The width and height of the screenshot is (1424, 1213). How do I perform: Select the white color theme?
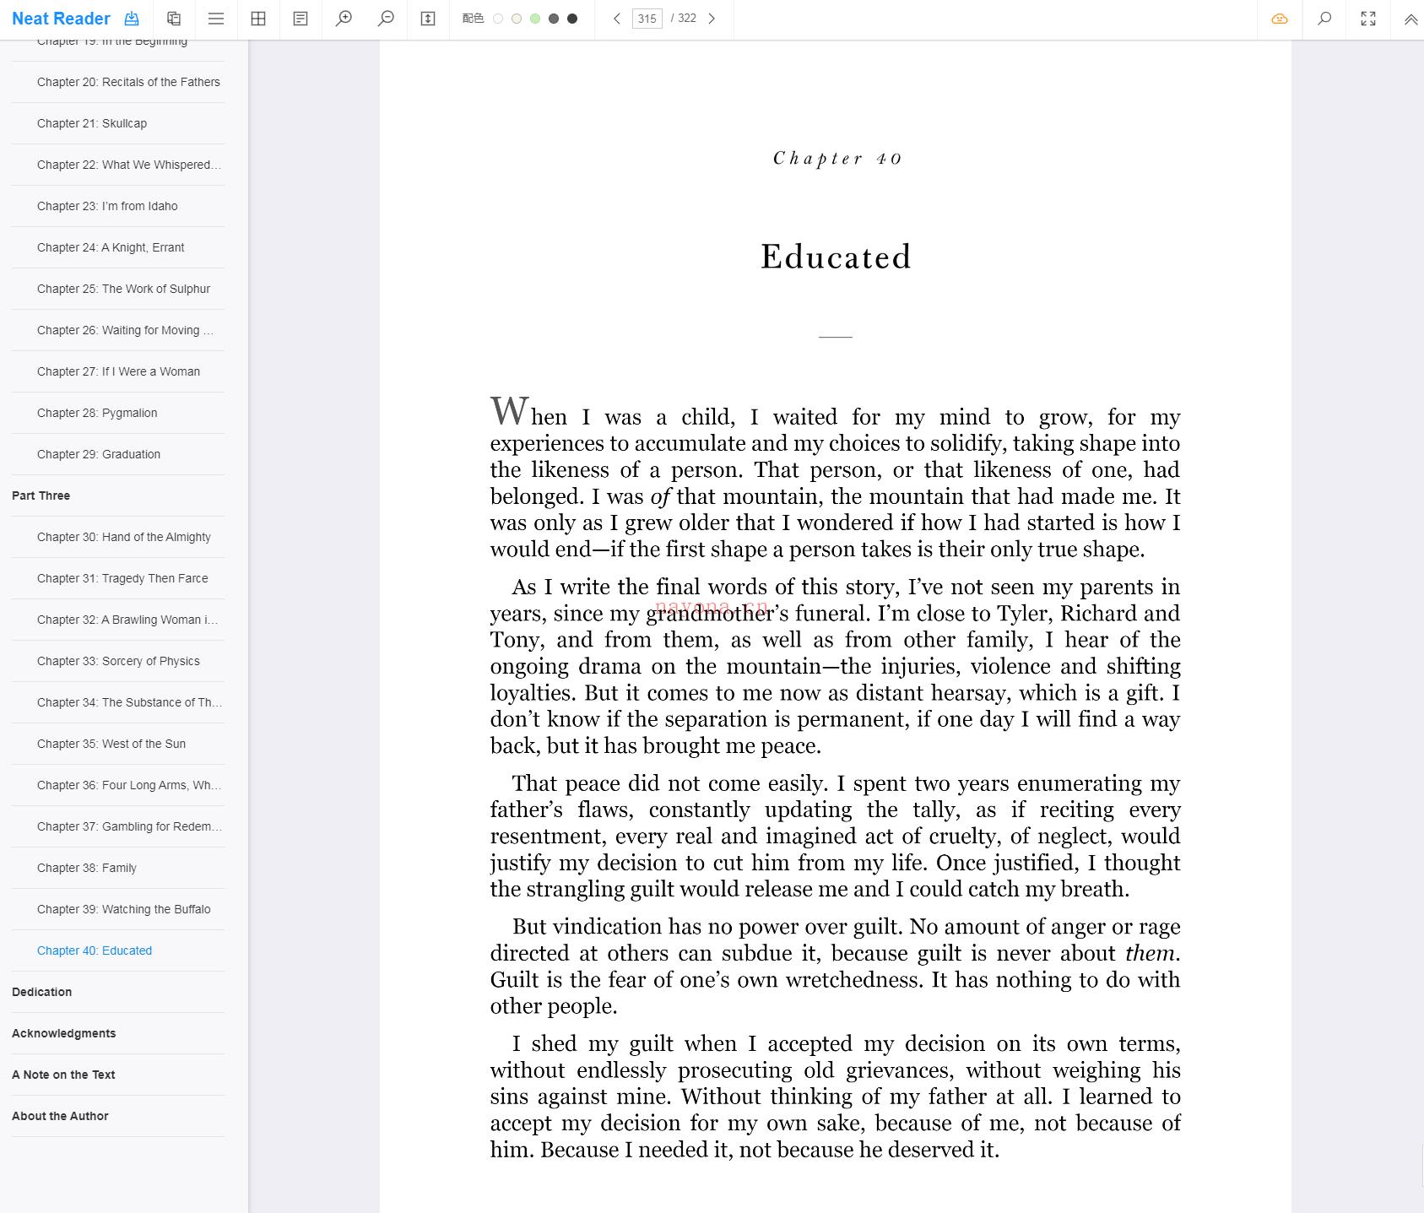click(x=498, y=19)
